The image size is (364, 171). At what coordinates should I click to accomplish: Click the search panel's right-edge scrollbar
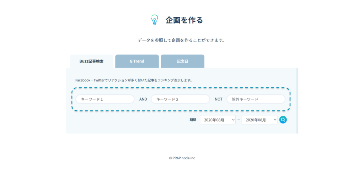click(x=297, y=101)
